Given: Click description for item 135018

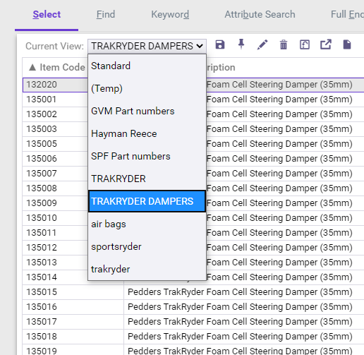Looking at the screenshot, I should (x=240, y=337).
